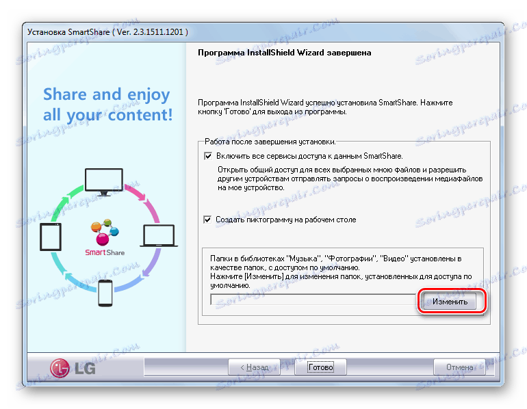This screenshot has width=527, height=409.
Task: Click the TV monitor icon
Action: 104,182
